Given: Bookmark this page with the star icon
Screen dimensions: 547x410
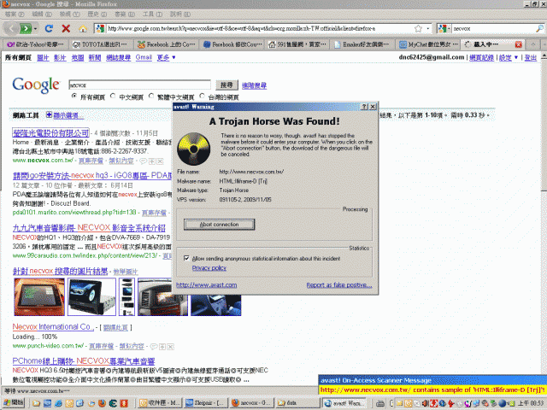Looking at the screenshot, I should pos(418,28).
